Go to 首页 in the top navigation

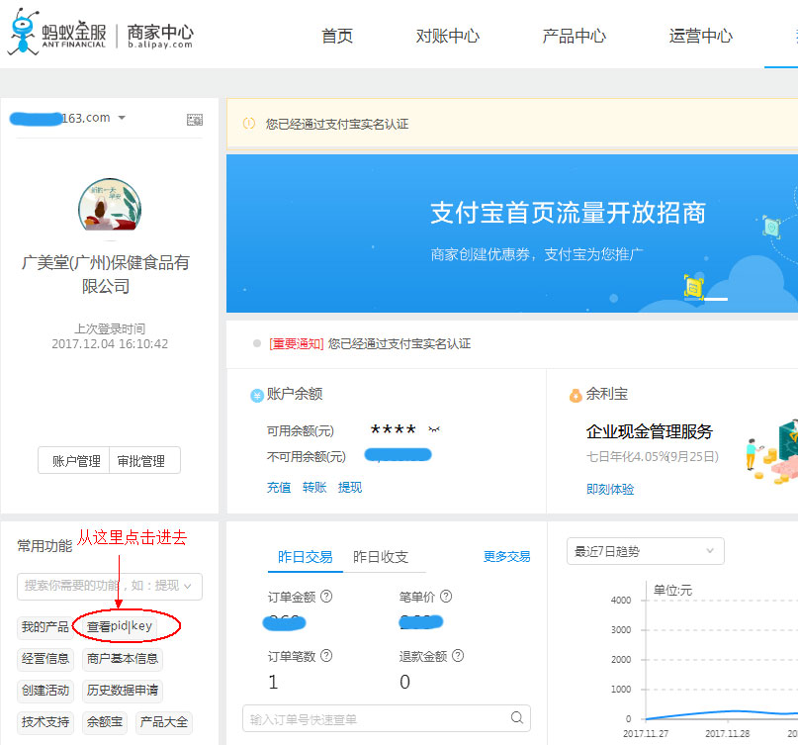pyautogui.click(x=337, y=36)
